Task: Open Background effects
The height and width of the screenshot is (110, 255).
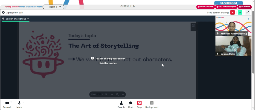Action: 152,105
